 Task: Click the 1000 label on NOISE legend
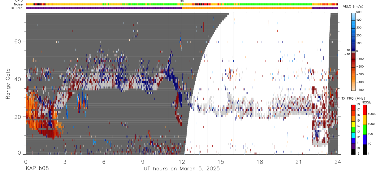click(x=372, y=124)
